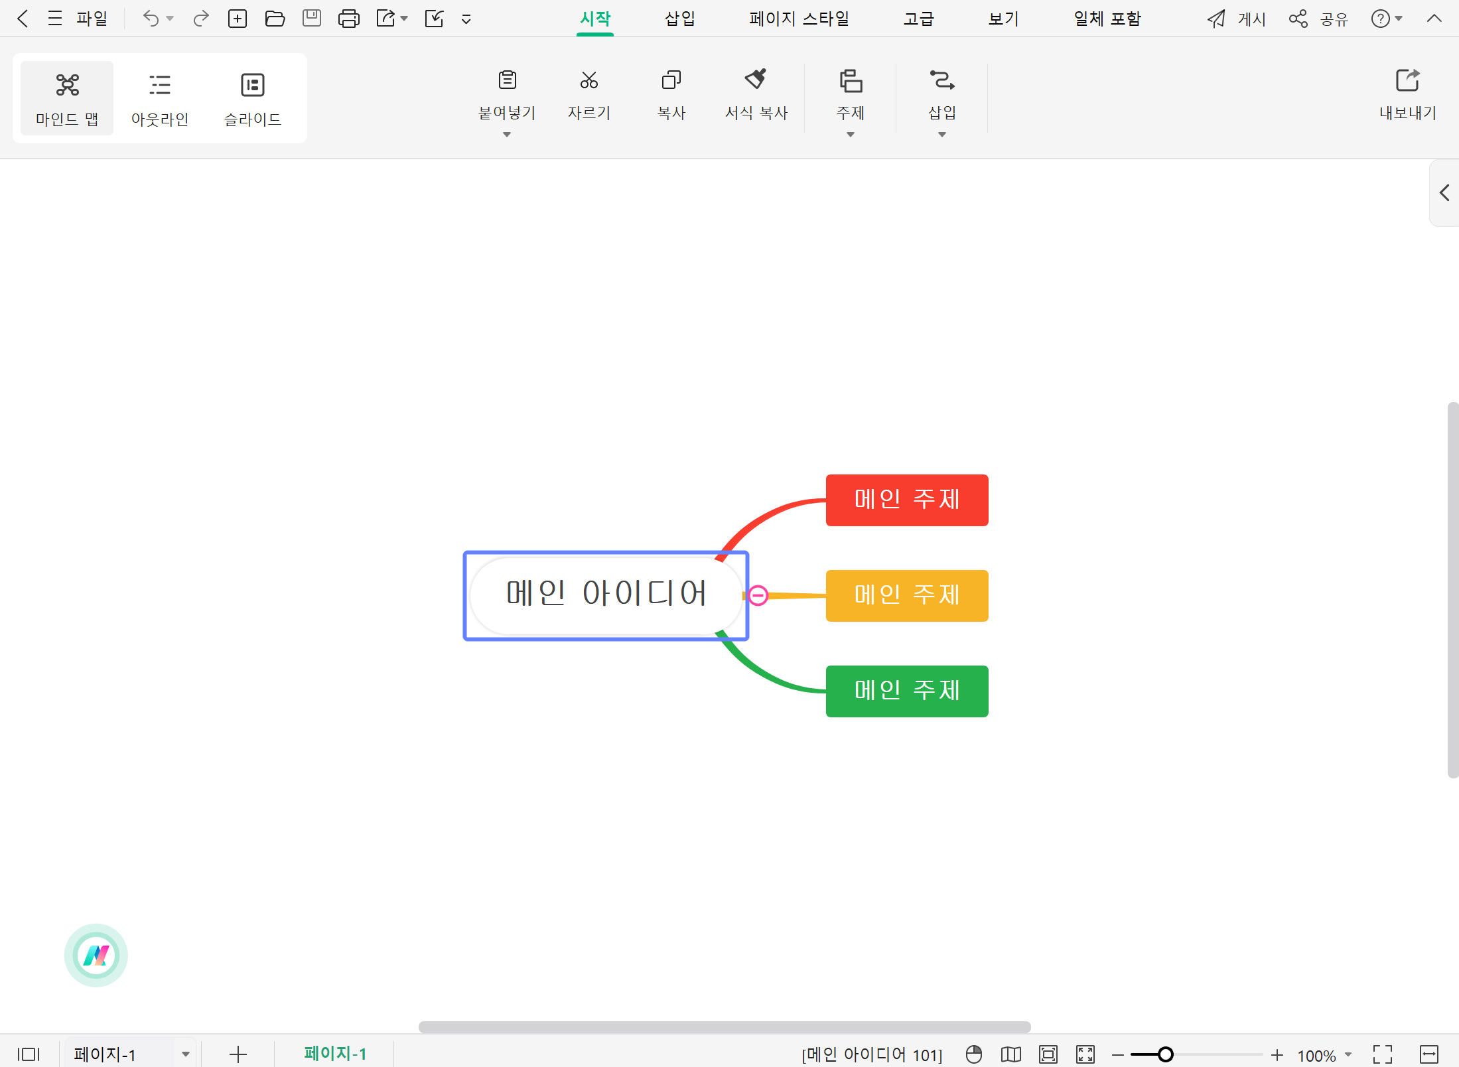The width and height of the screenshot is (1459, 1067).
Task: Select the 메인 아이디어 central node
Action: click(606, 595)
